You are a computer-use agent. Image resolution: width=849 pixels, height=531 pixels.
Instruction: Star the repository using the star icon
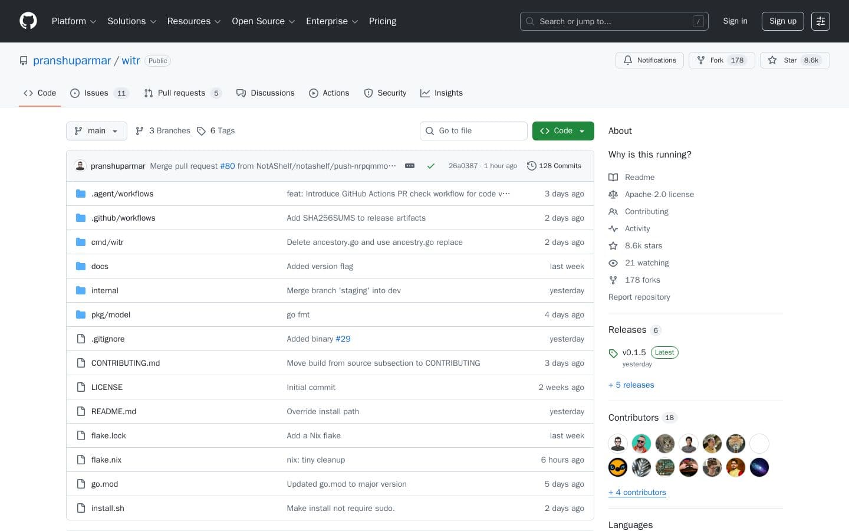click(773, 60)
